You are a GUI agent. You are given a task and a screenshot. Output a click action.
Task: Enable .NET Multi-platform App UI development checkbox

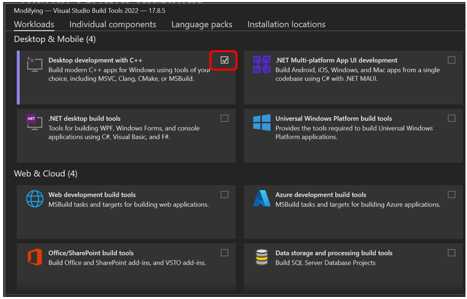pos(451,60)
